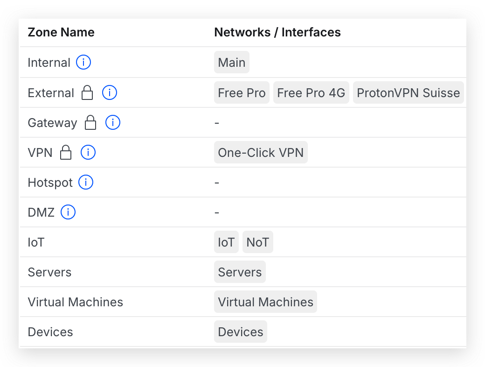This screenshot has width=485, height=367.
Task: Click the Networks / Interfaces column header
Action: coord(277,32)
